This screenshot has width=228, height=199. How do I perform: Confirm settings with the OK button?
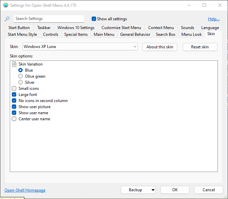point(175,190)
